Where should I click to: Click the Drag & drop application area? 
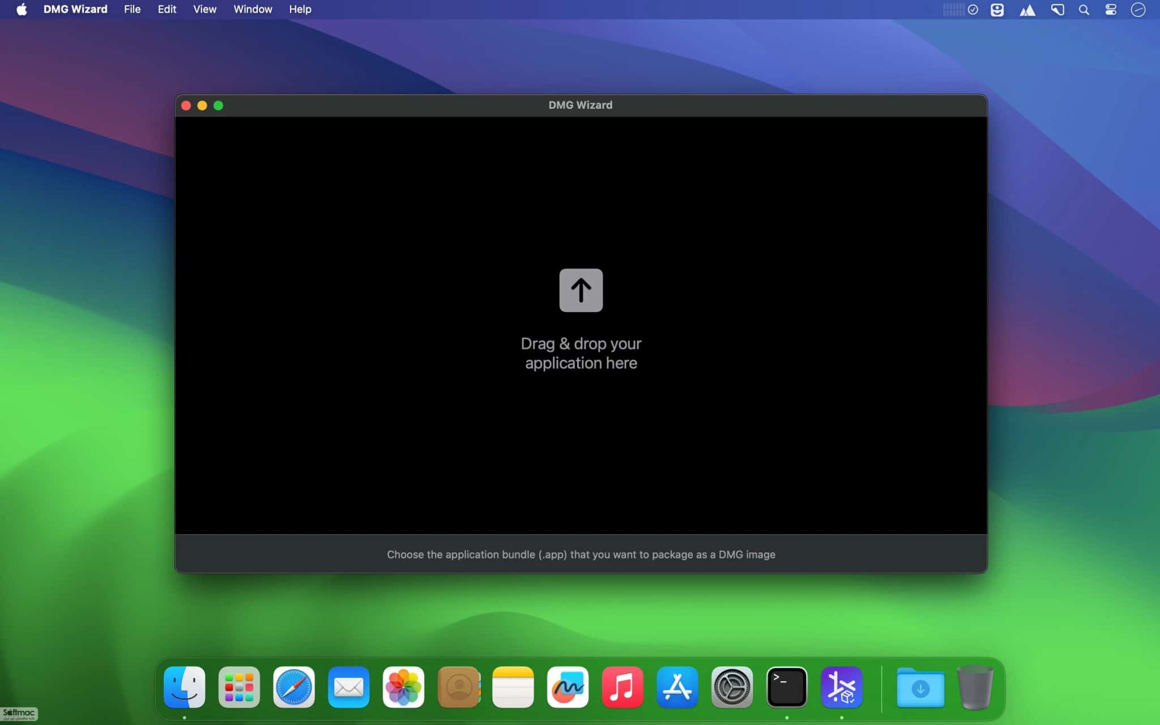click(x=581, y=325)
